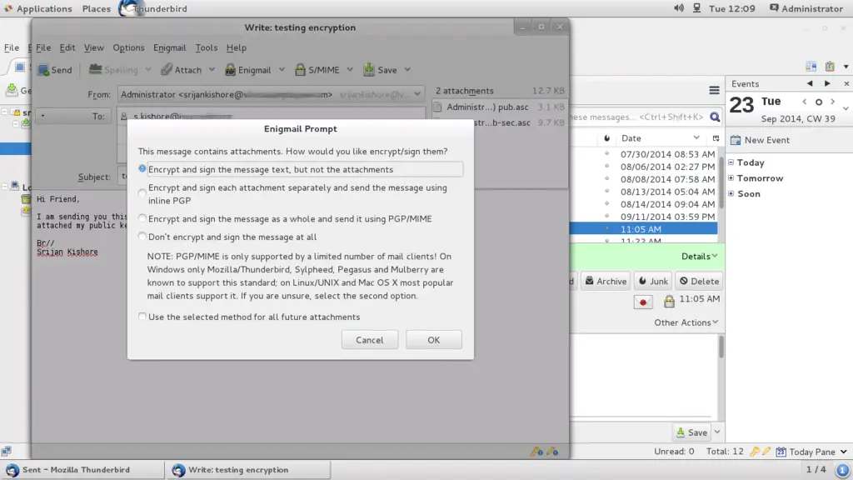Image resolution: width=853 pixels, height=480 pixels.
Task: Select the 07/30/2014 08:53 AM message
Action: click(x=644, y=154)
